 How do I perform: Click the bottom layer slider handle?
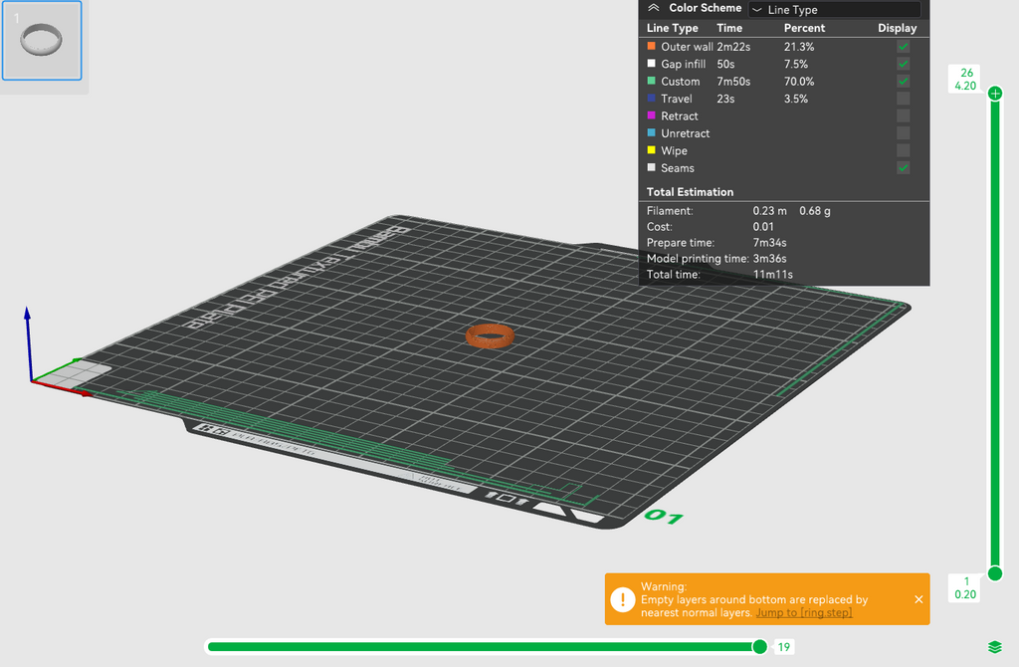[x=995, y=573]
